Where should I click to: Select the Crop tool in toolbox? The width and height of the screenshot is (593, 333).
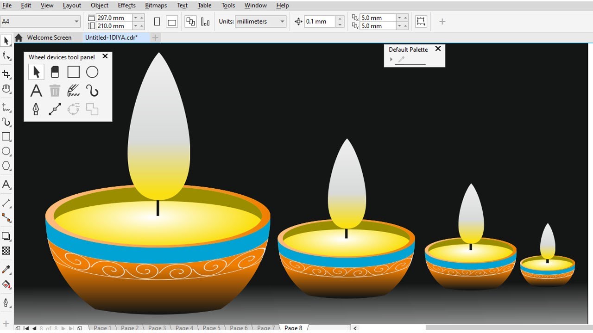pyautogui.click(x=6, y=74)
